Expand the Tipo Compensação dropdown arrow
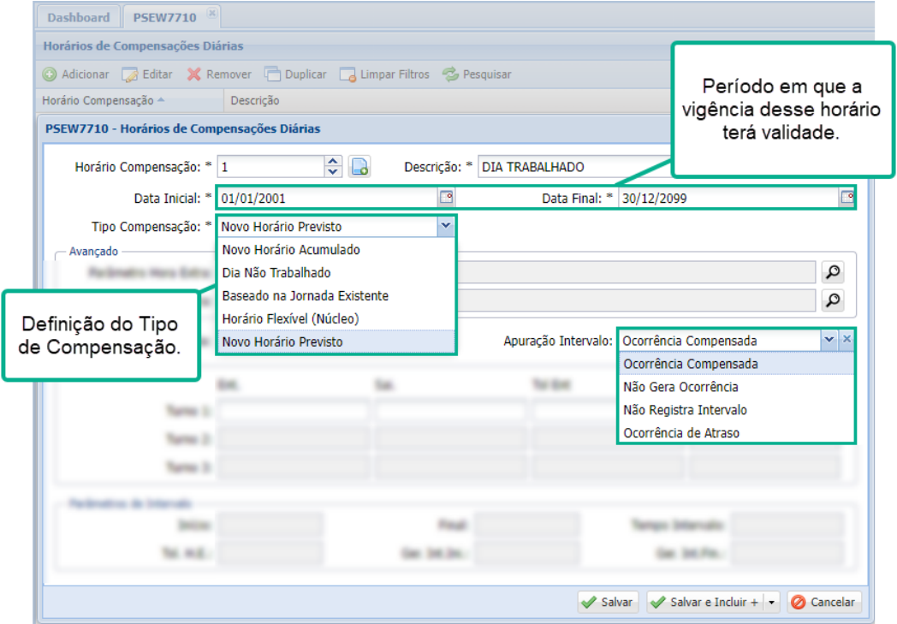This screenshot has width=897, height=624. [x=445, y=227]
